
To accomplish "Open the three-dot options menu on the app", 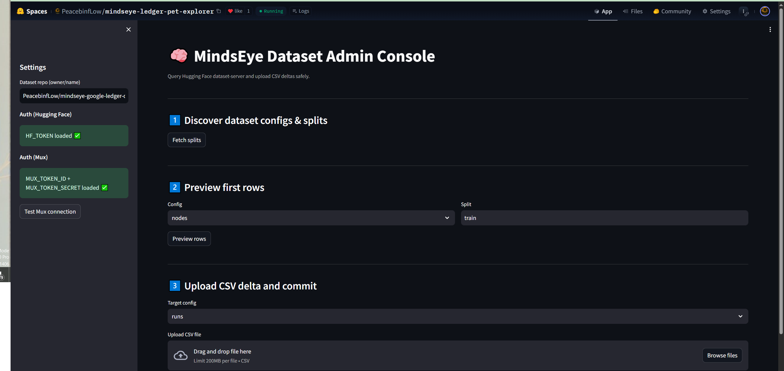I will (770, 29).
